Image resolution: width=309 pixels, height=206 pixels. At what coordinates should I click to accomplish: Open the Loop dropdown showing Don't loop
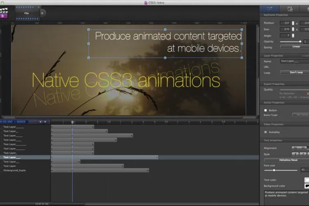(x=295, y=73)
